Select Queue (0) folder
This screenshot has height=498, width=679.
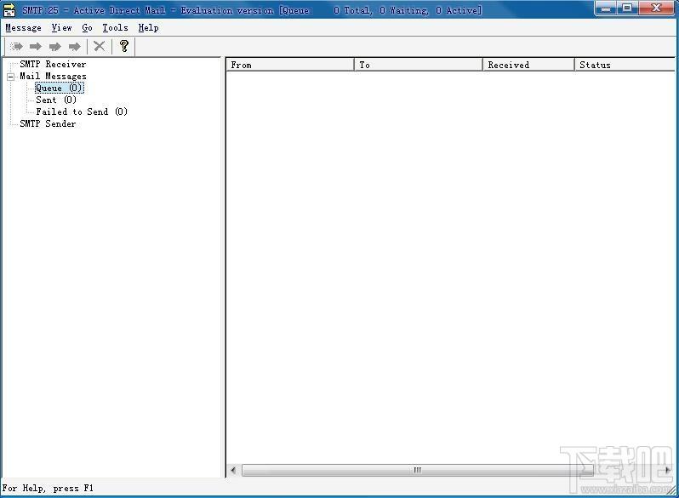coord(60,88)
